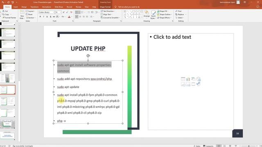Viewport: 262px width, 147px height.
Task: Toggle Strikethrough formatting
Action: pos(54,17)
